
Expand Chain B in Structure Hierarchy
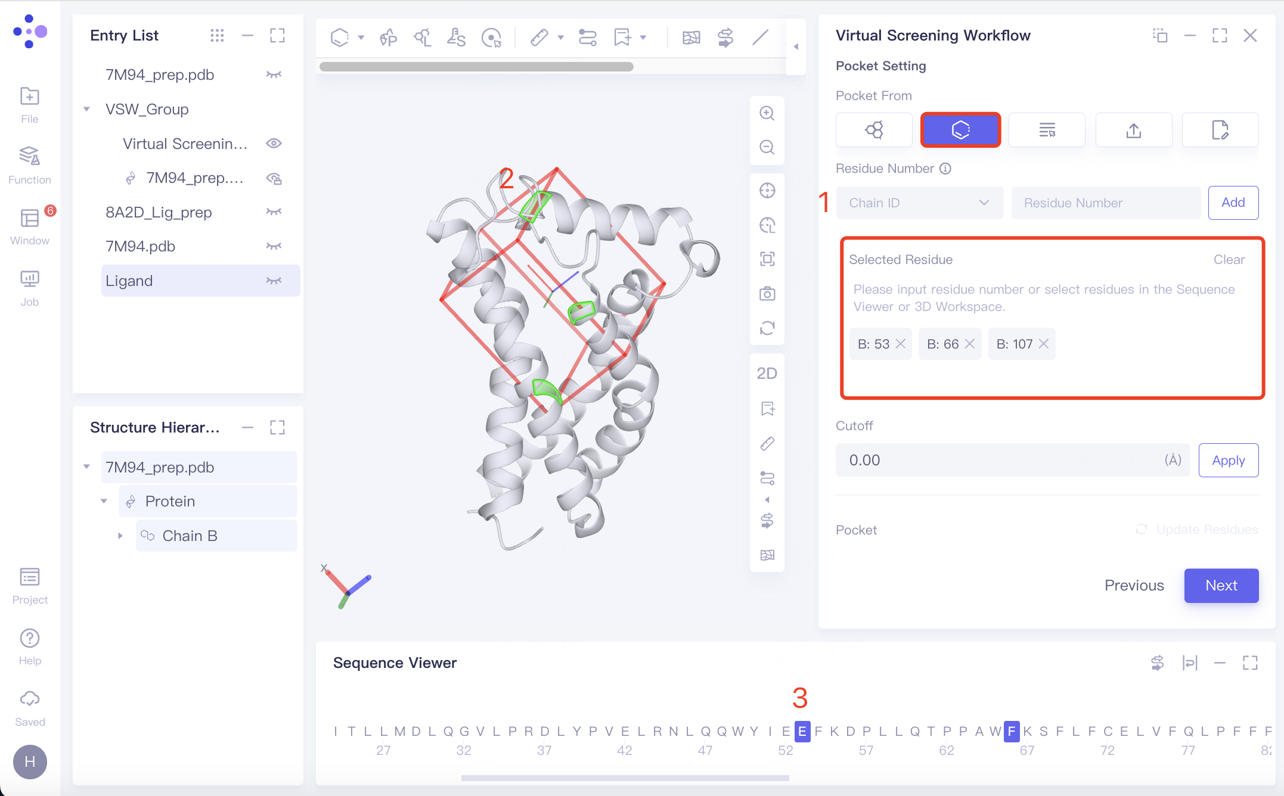[120, 536]
